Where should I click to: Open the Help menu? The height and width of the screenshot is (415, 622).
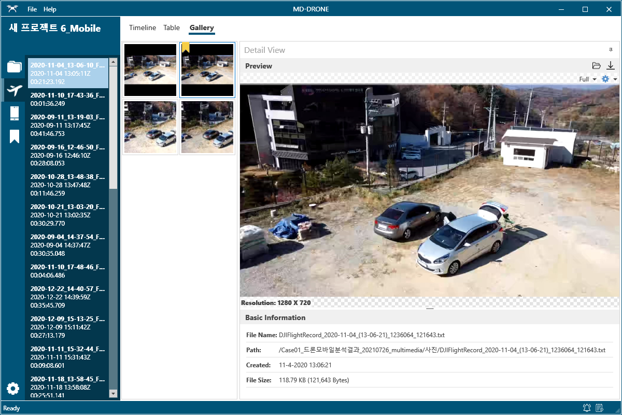click(50, 9)
